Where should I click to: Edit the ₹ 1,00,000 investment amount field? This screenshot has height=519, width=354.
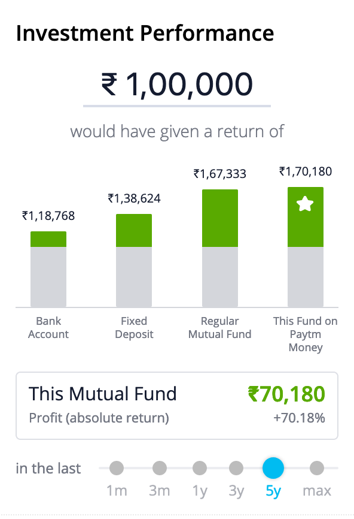point(177,85)
